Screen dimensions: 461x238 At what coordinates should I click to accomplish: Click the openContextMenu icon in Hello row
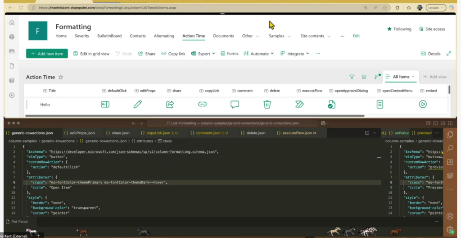coord(380,104)
